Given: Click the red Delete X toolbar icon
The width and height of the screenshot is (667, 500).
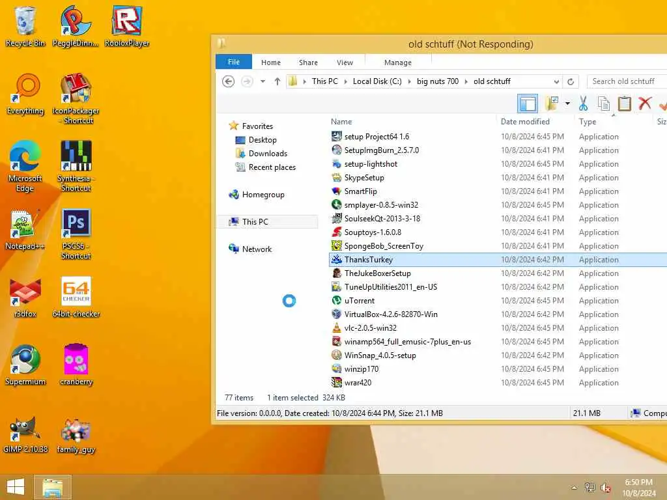Looking at the screenshot, I should (x=645, y=103).
